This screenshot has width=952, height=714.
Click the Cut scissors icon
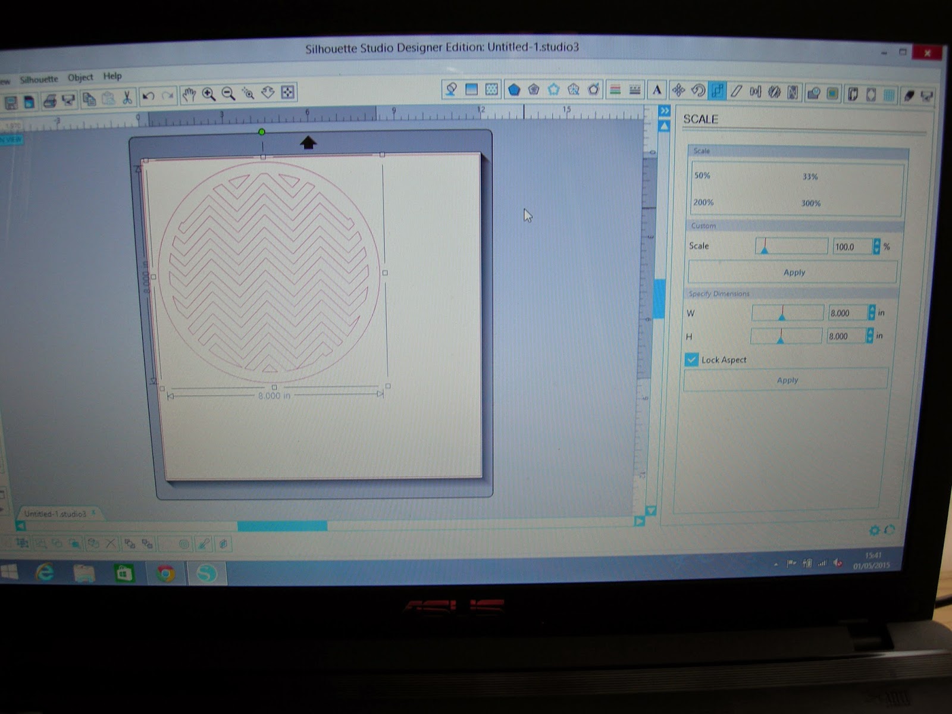(127, 97)
